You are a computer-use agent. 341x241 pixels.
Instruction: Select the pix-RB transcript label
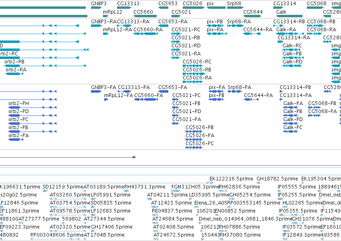point(215,22)
